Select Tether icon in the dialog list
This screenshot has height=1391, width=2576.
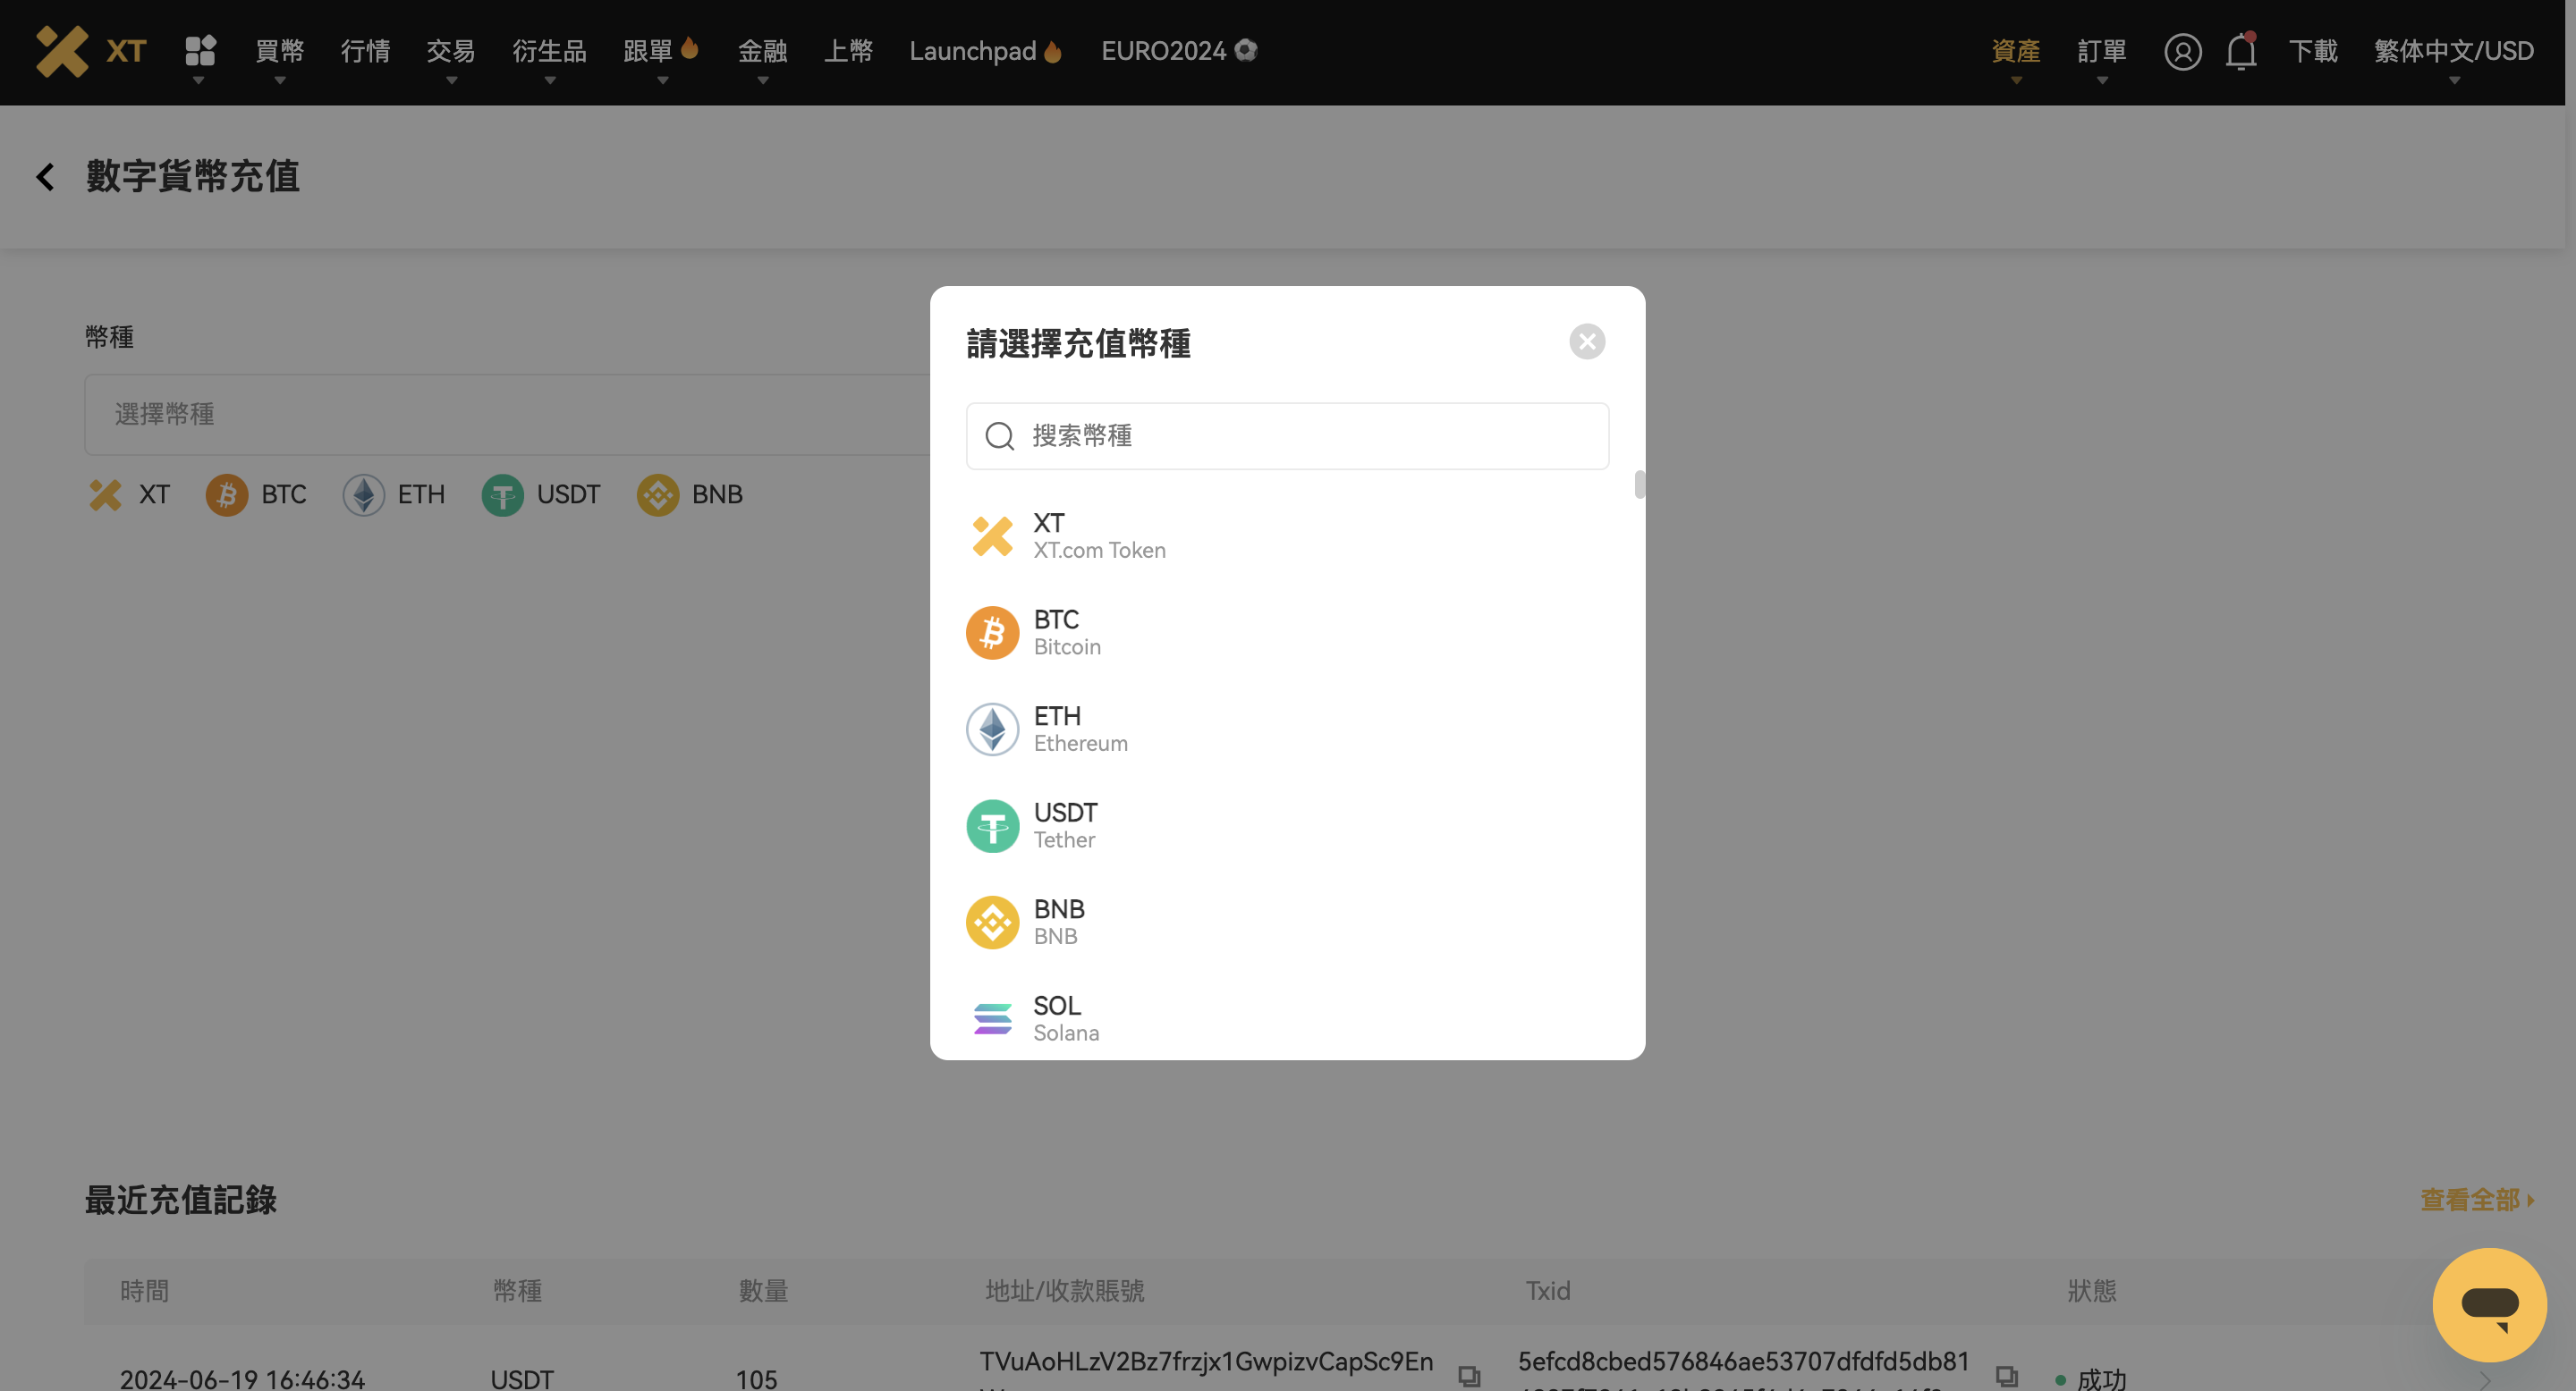pyautogui.click(x=992, y=826)
